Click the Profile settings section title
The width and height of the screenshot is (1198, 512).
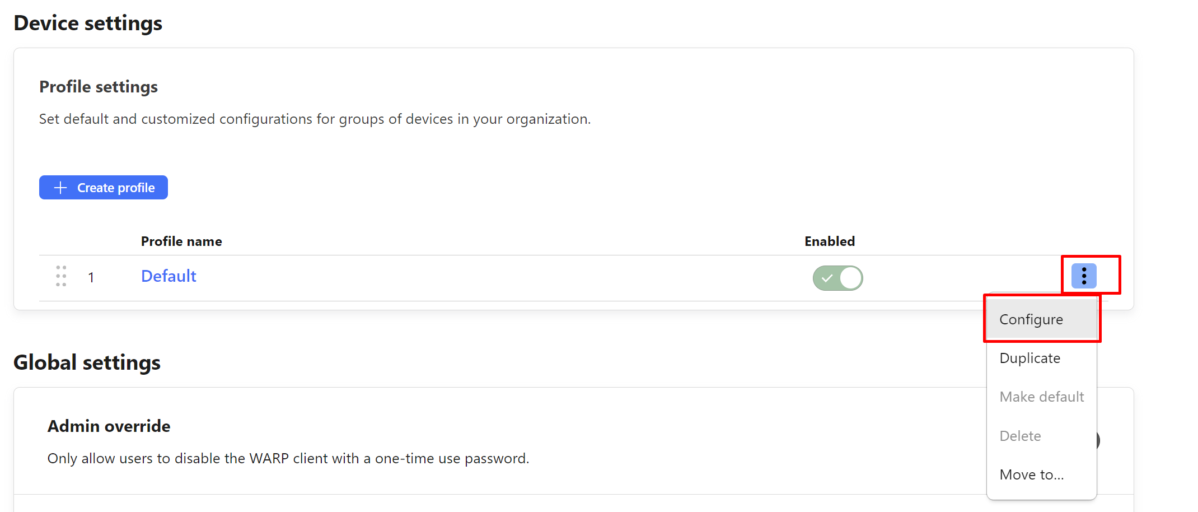(x=99, y=87)
